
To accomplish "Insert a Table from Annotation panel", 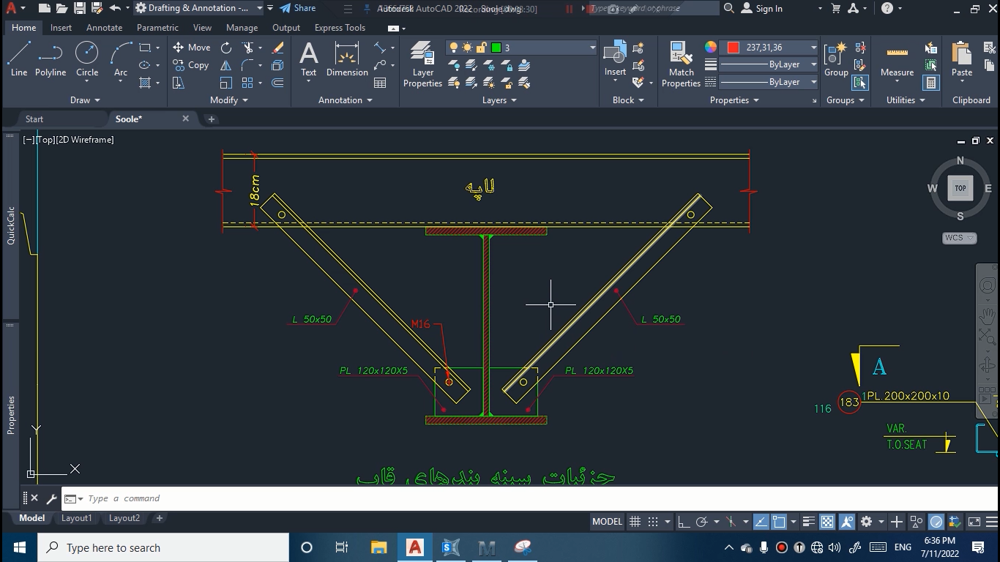I will coord(380,83).
